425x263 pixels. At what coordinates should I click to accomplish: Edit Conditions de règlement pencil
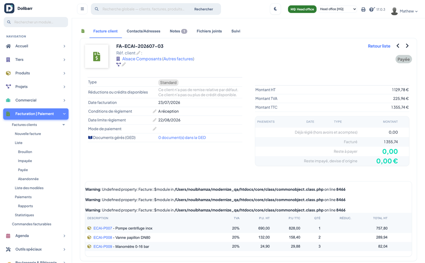(154, 111)
